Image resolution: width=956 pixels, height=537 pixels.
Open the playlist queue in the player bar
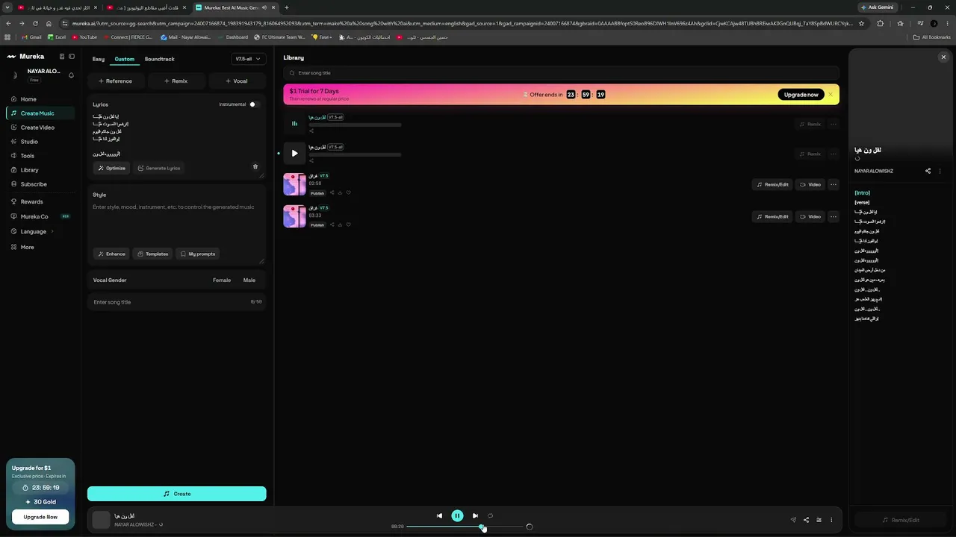pyautogui.click(x=819, y=520)
